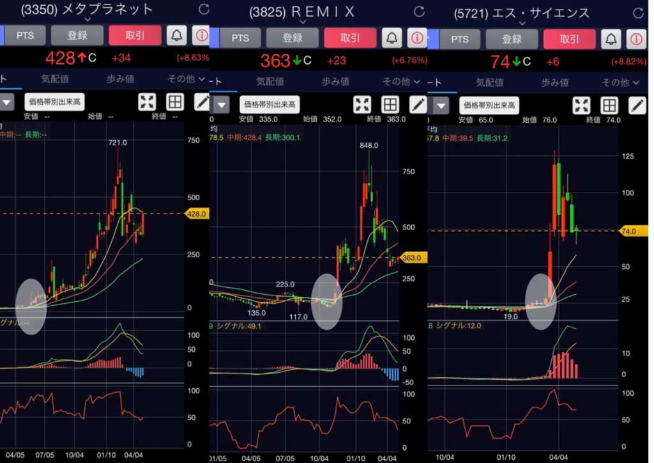654x463 pixels.
Task: Expand メタプラネット chart to fullscreen
Action: [148, 102]
